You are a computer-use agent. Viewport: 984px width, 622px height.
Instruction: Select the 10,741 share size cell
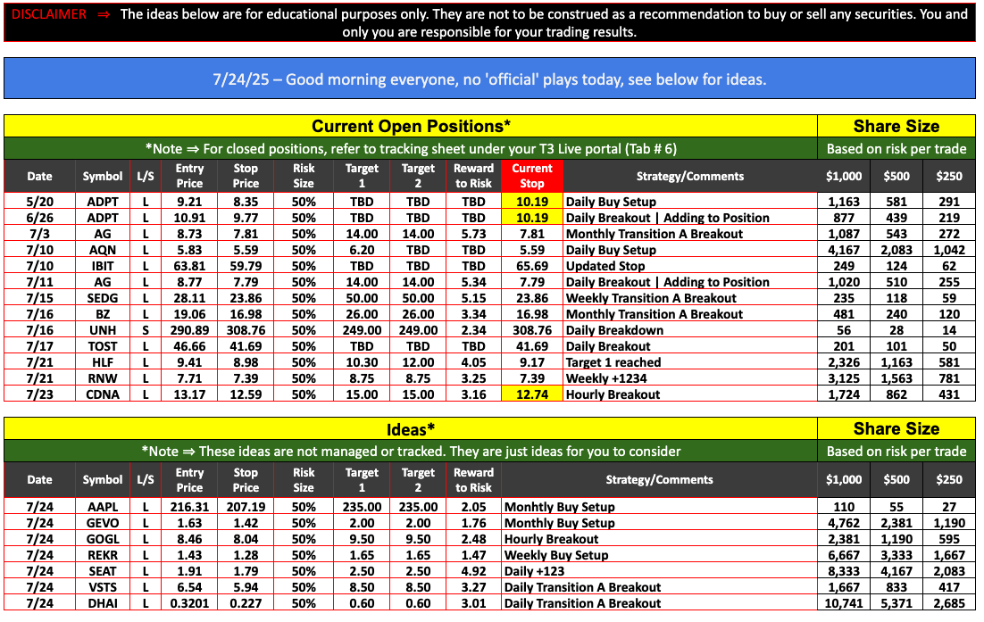tap(844, 603)
